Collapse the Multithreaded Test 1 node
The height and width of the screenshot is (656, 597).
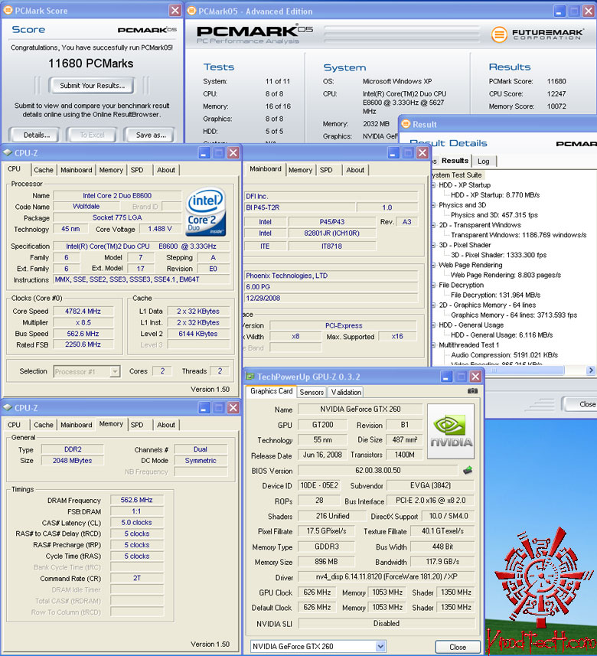click(434, 345)
